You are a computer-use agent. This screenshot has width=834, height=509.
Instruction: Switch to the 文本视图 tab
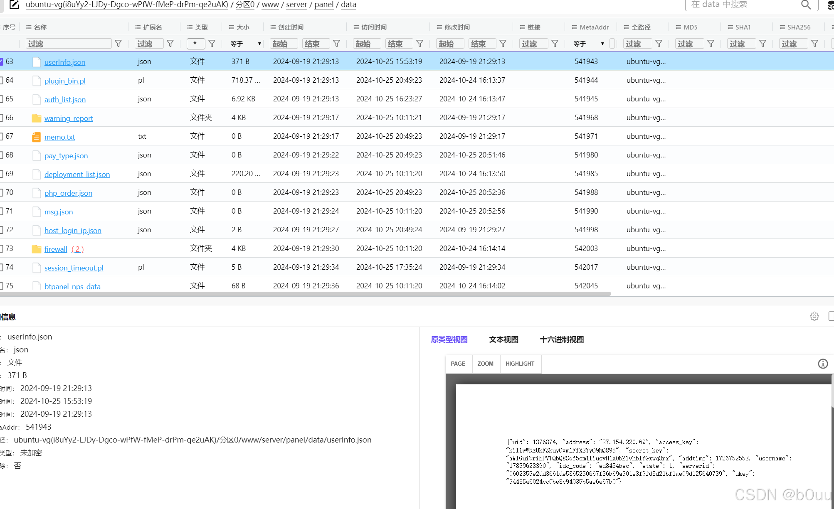(x=503, y=339)
